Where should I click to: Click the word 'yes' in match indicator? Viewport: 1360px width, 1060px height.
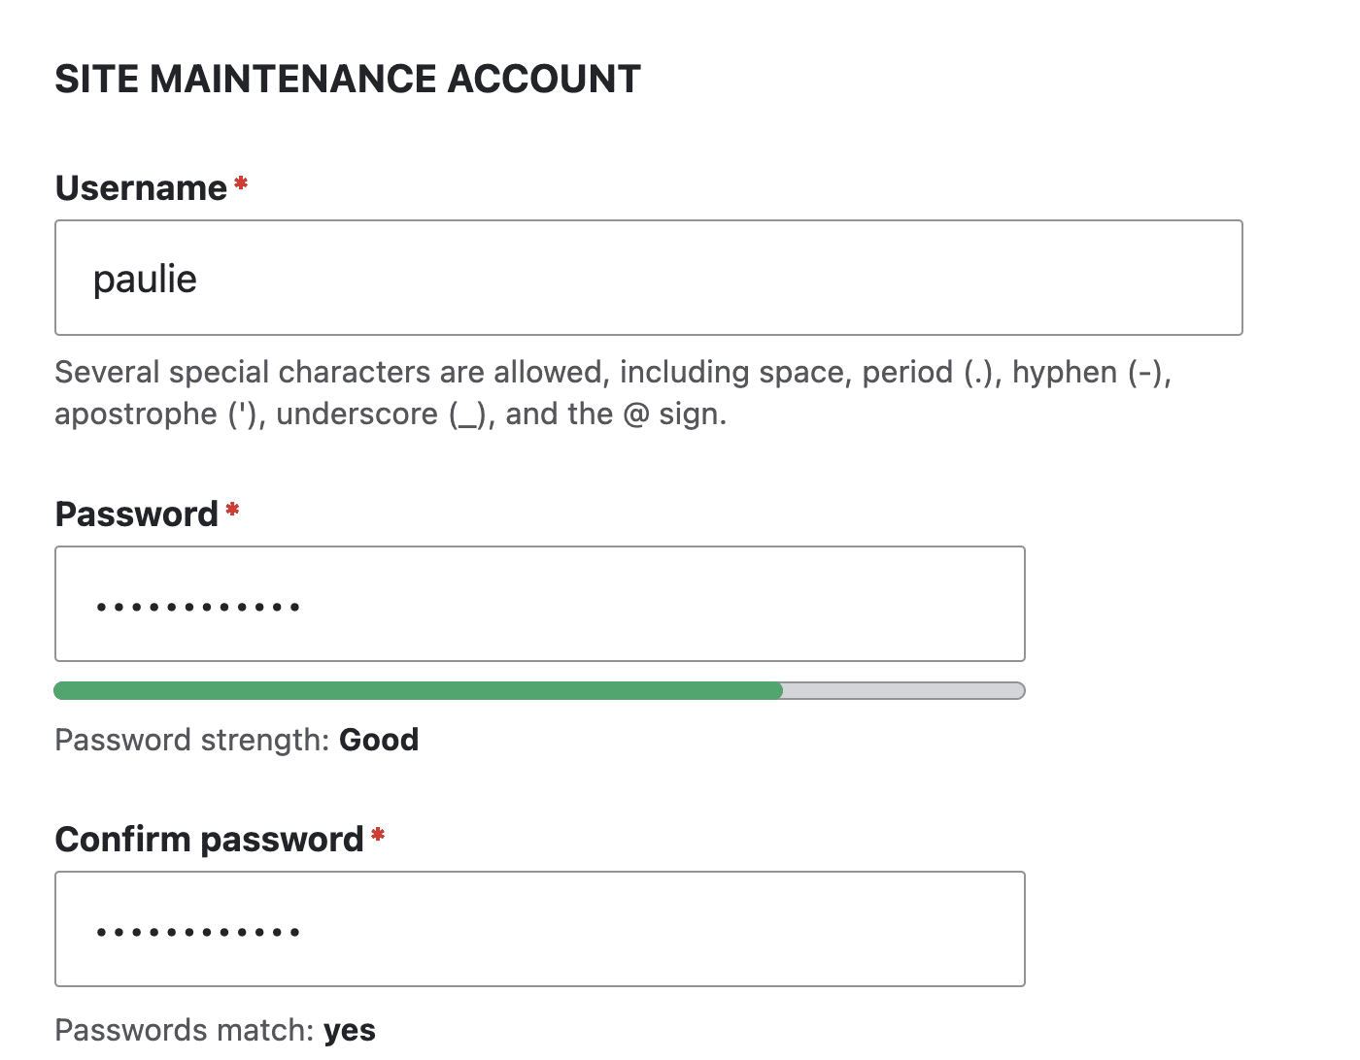point(350,1030)
